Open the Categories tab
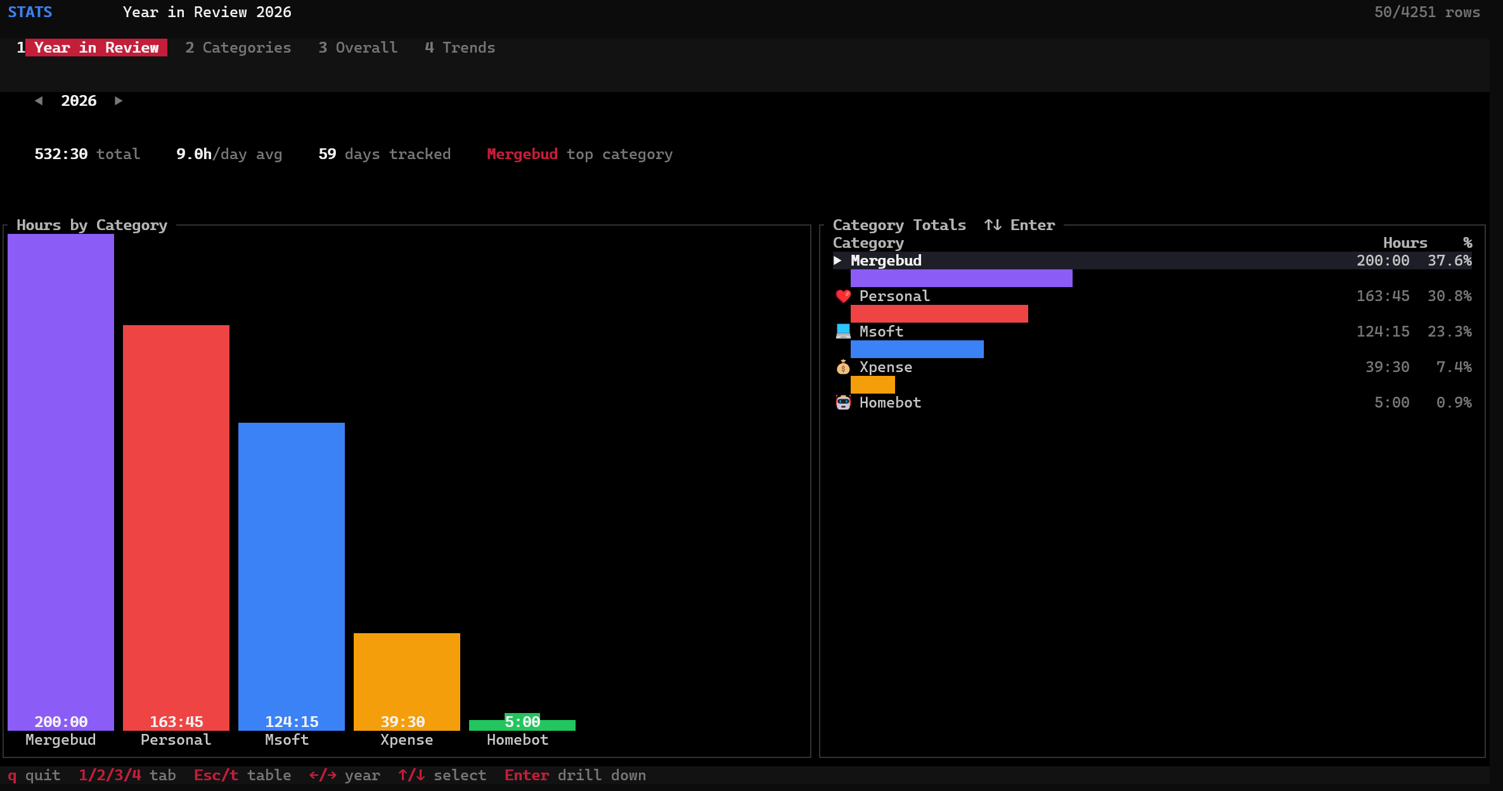The width and height of the screenshot is (1503, 791). click(x=238, y=48)
